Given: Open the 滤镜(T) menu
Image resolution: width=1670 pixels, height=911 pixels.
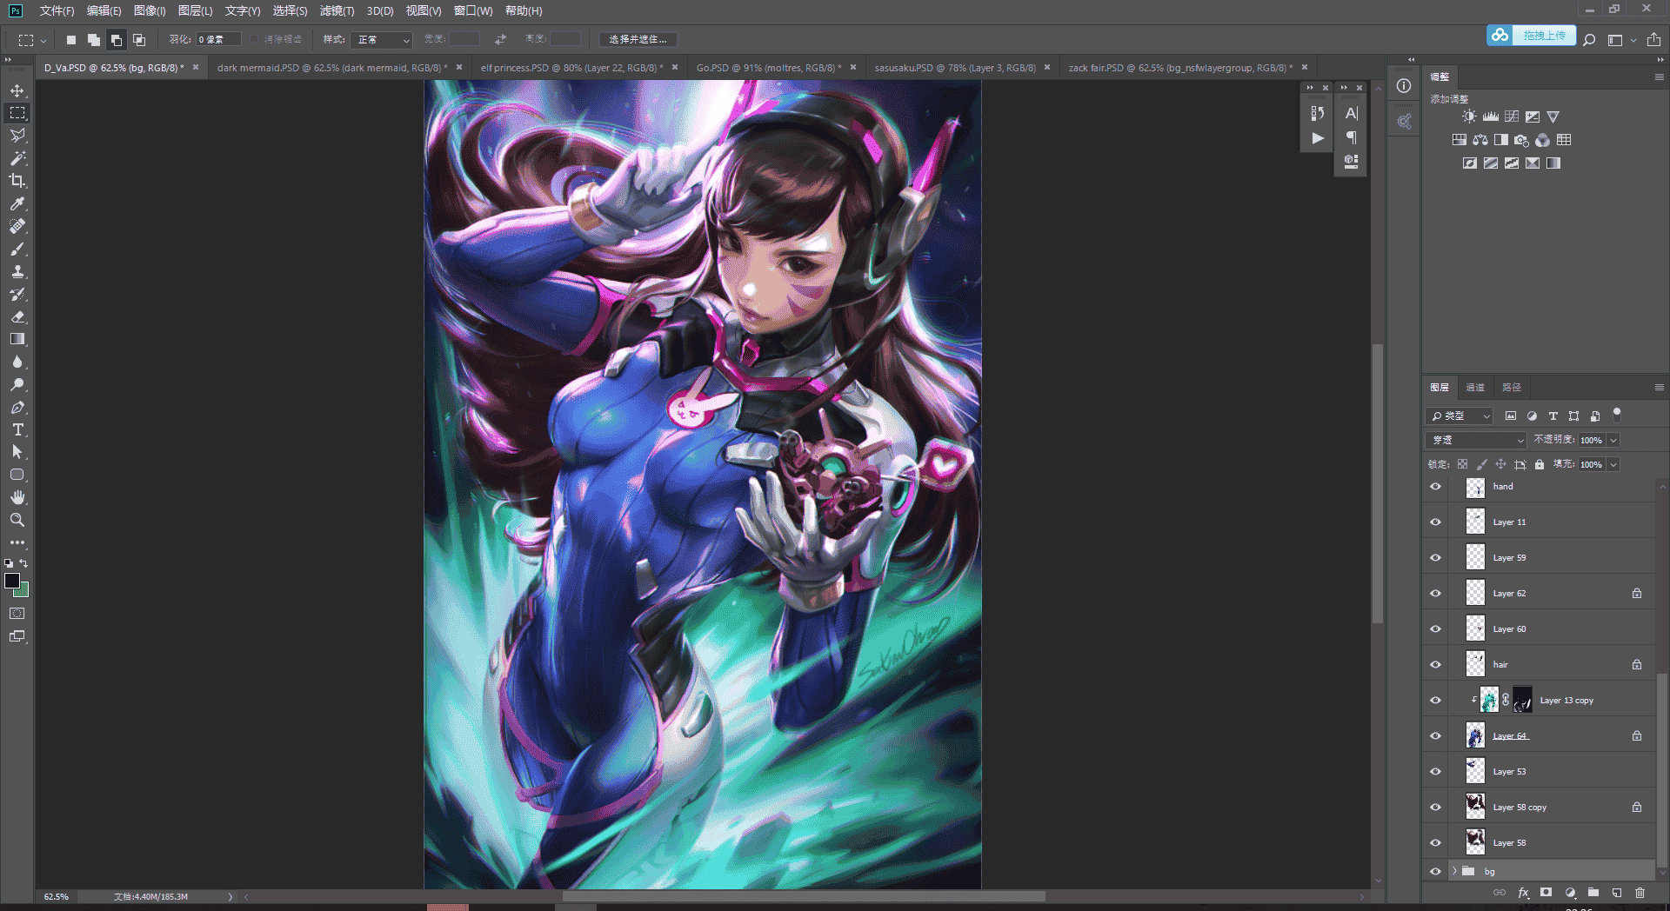Looking at the screenshot, I should (x=337, y=11).
